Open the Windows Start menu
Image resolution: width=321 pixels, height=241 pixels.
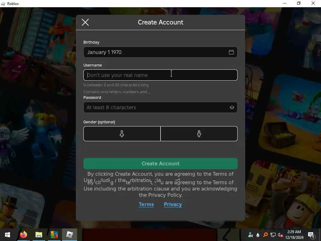(x=8, y=235)
